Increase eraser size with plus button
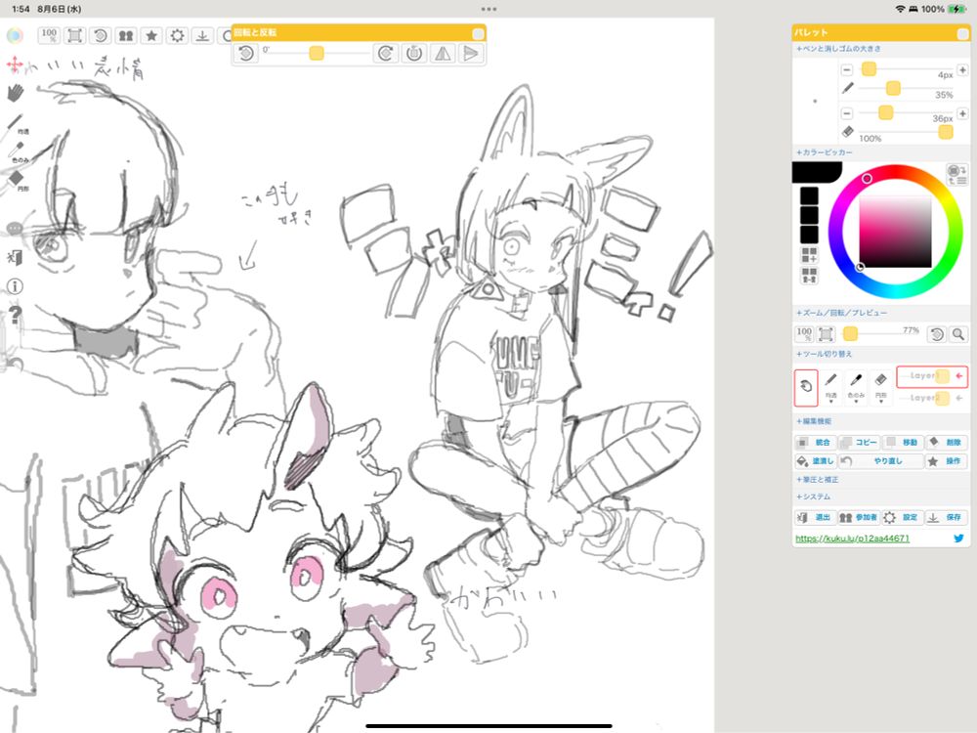 point(962,113)
